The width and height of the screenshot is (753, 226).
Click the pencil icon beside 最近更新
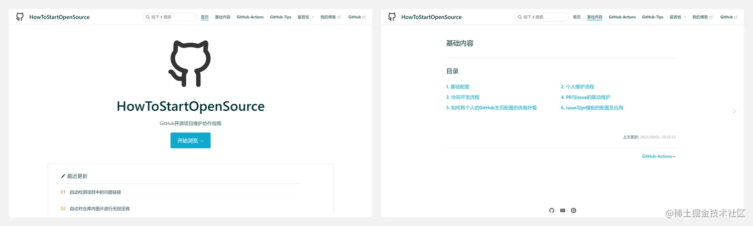[63, 176]
